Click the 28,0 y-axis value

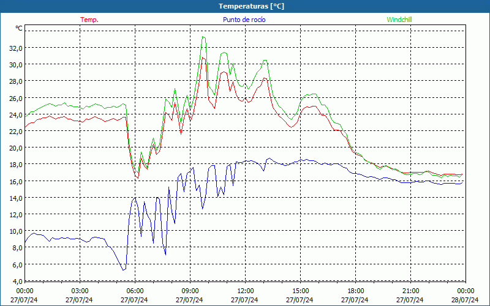pos(17,81)
